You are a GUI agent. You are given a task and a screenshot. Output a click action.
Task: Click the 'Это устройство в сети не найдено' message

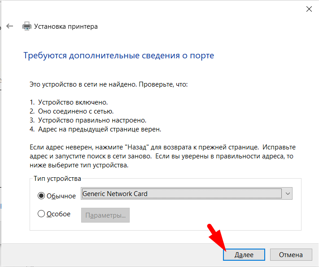[109, 84]
